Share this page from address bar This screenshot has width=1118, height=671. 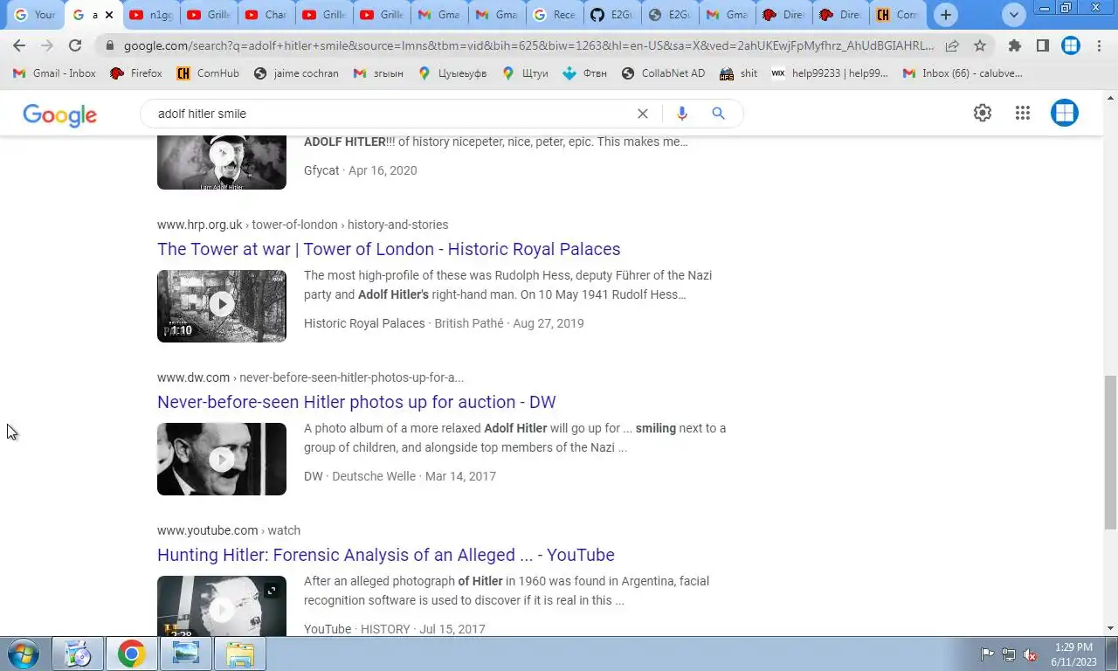click(x=952, y=45)
